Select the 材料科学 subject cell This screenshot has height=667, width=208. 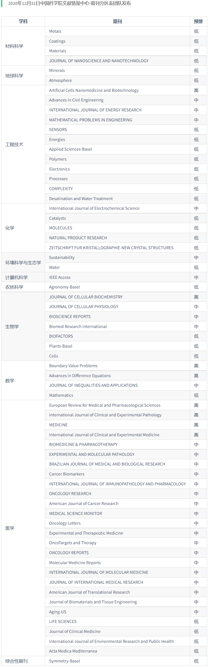pyautogui.click(x=14, y=46)
